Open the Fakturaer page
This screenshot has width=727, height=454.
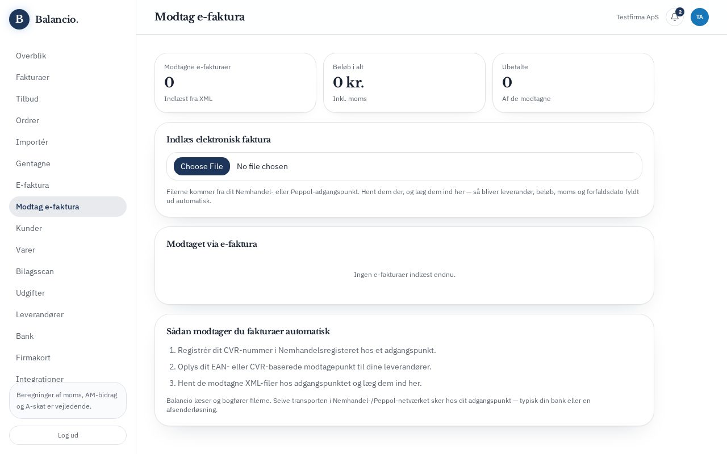68,77
